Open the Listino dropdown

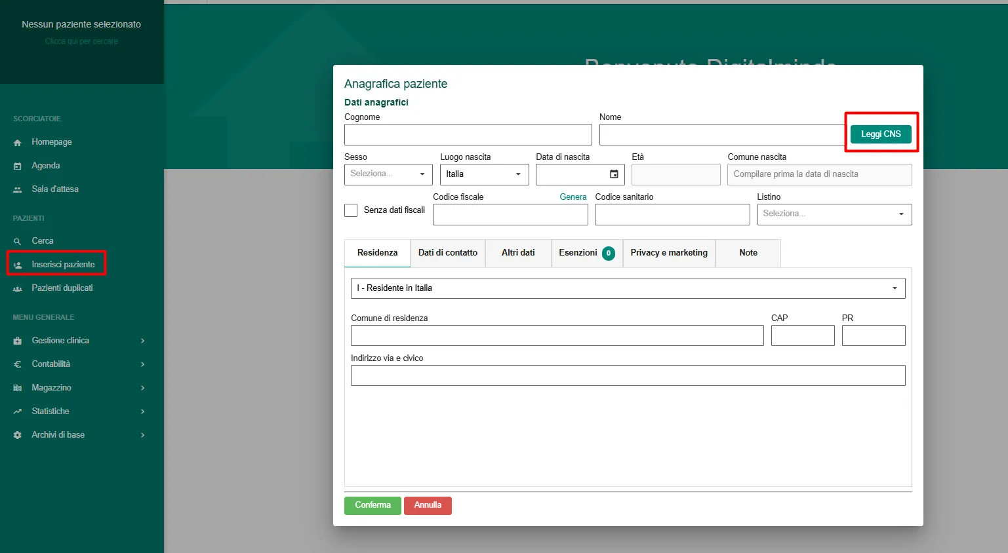click(x=834, y=214)
